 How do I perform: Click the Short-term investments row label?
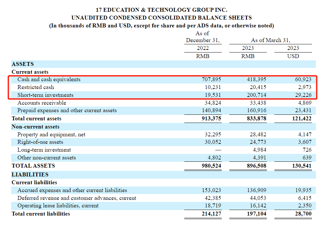point(45,95)
